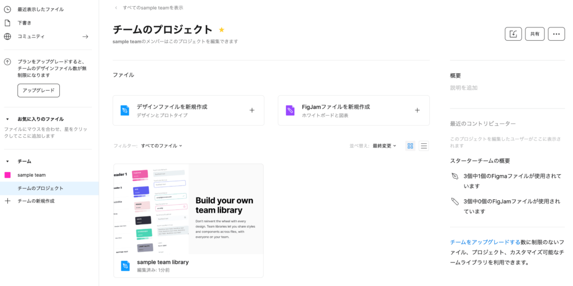Click the clock icon for recently viewed files

coord(7,10)
